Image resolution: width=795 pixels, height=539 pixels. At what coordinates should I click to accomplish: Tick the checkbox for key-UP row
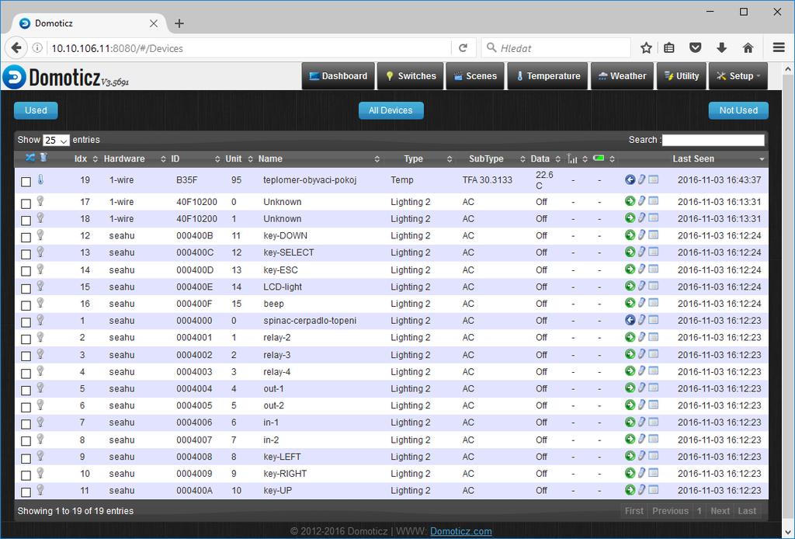coord(26,492)
